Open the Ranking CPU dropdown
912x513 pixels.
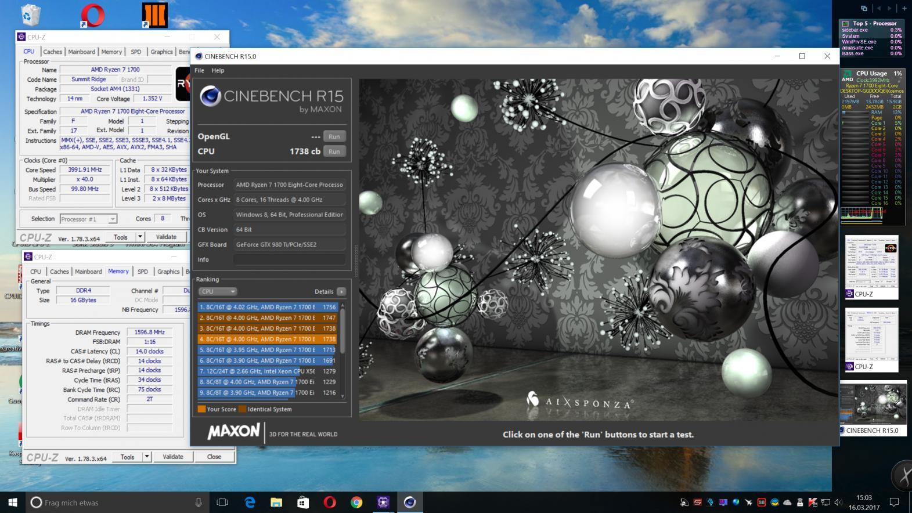click(218, 291)
